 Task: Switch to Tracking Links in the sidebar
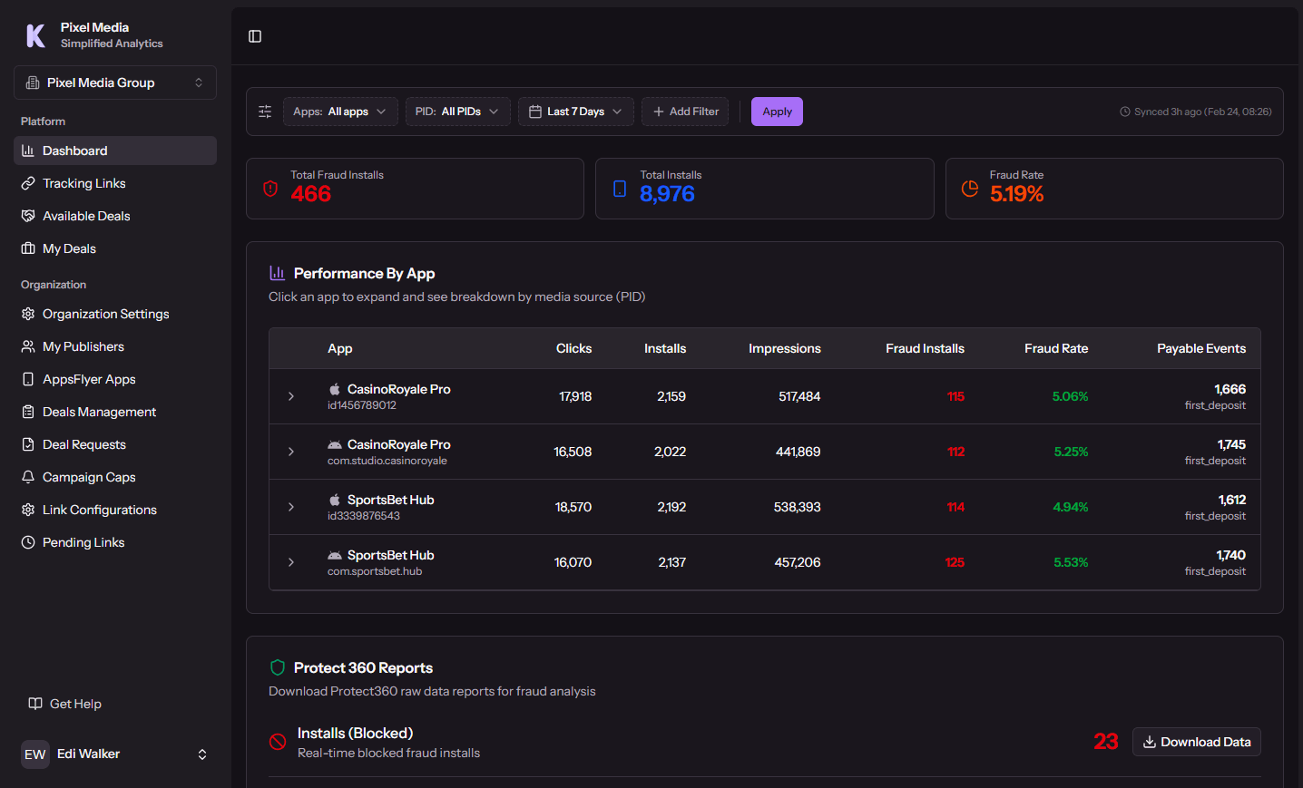[x=84, y=182]
